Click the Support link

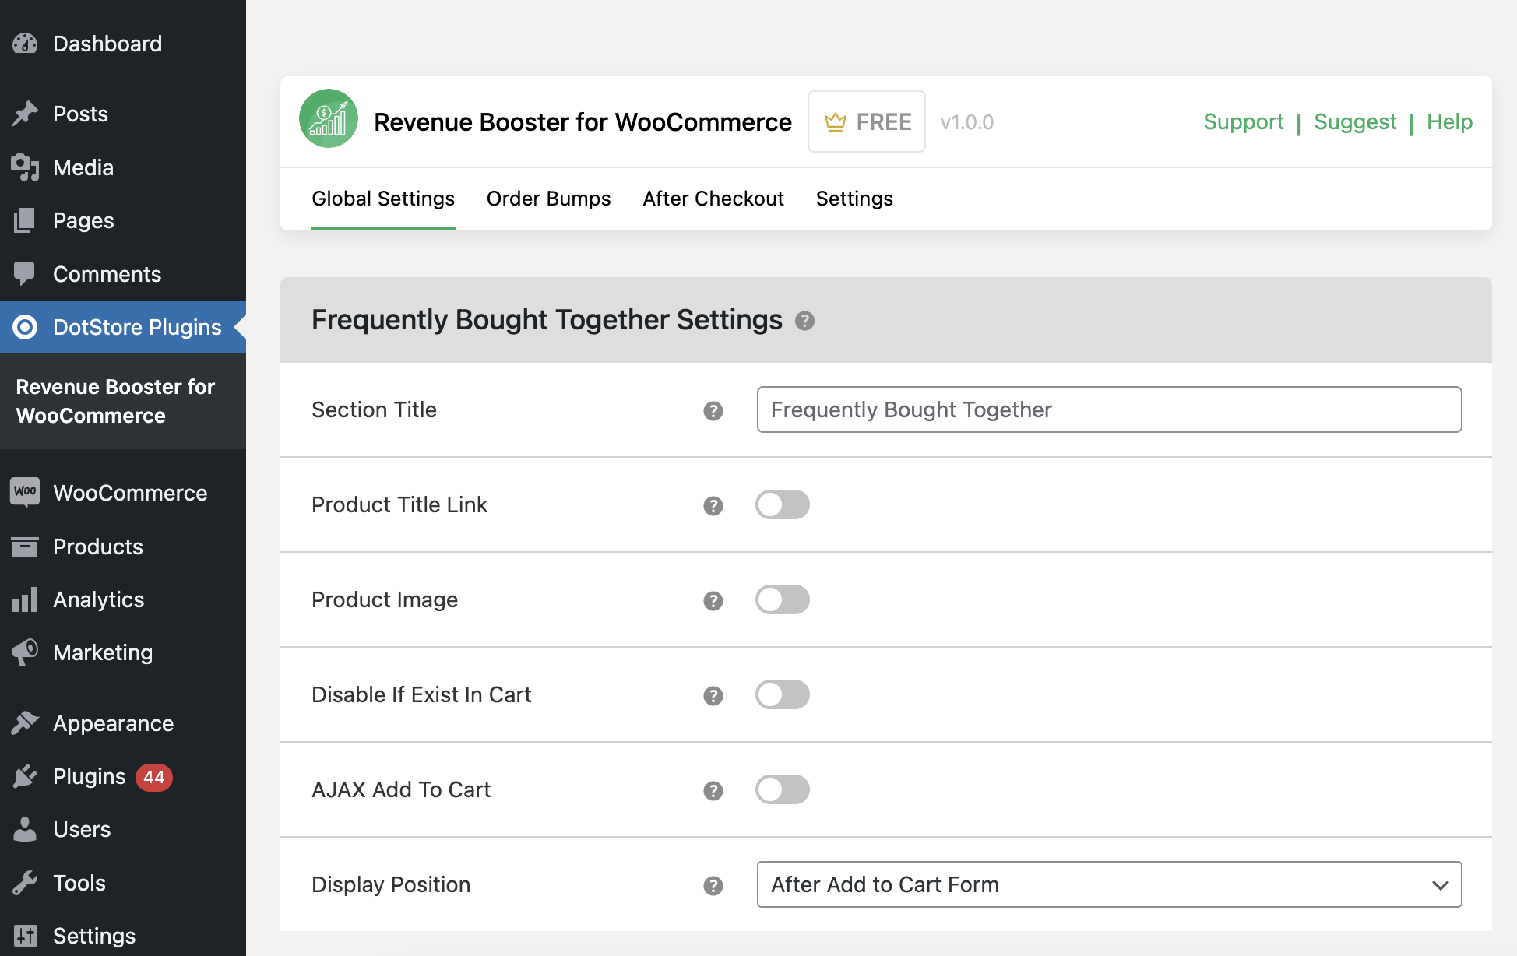1243,121
